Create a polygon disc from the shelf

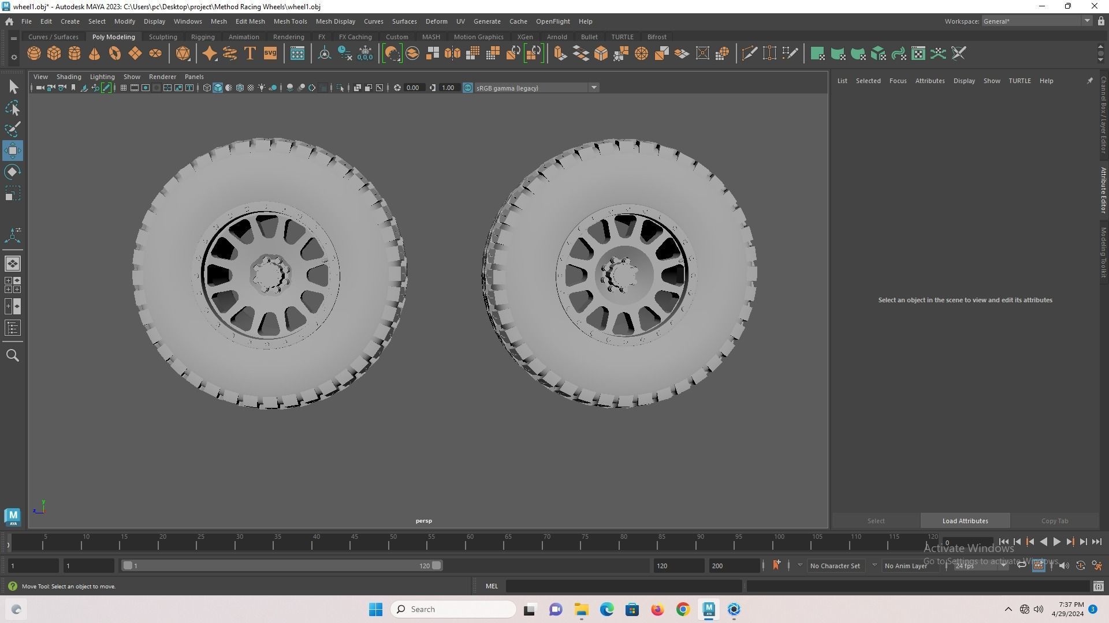click(155, 54)
